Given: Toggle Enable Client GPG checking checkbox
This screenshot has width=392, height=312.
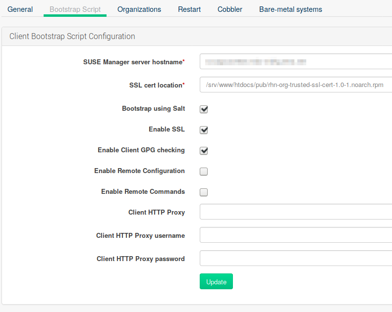Looking at the screenshot, I should click(x=204, y=151).
